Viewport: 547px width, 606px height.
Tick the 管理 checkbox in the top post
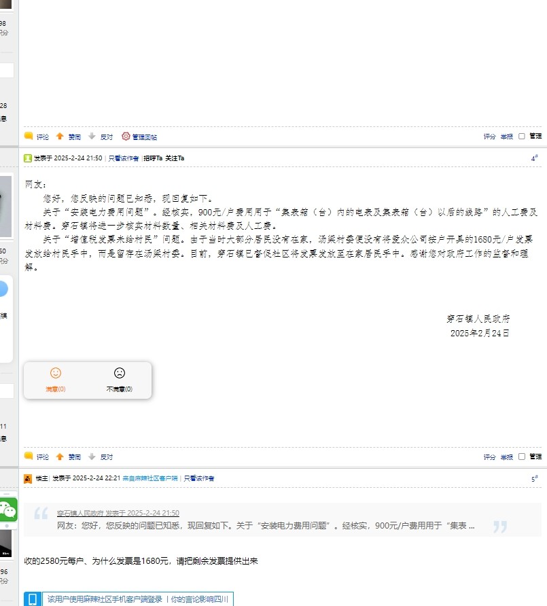pyautogui.click(x=522, y=137)
